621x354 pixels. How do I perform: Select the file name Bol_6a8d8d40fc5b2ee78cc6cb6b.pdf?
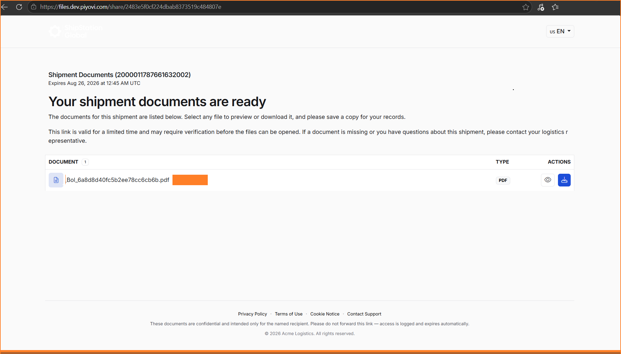click(118, 180)
